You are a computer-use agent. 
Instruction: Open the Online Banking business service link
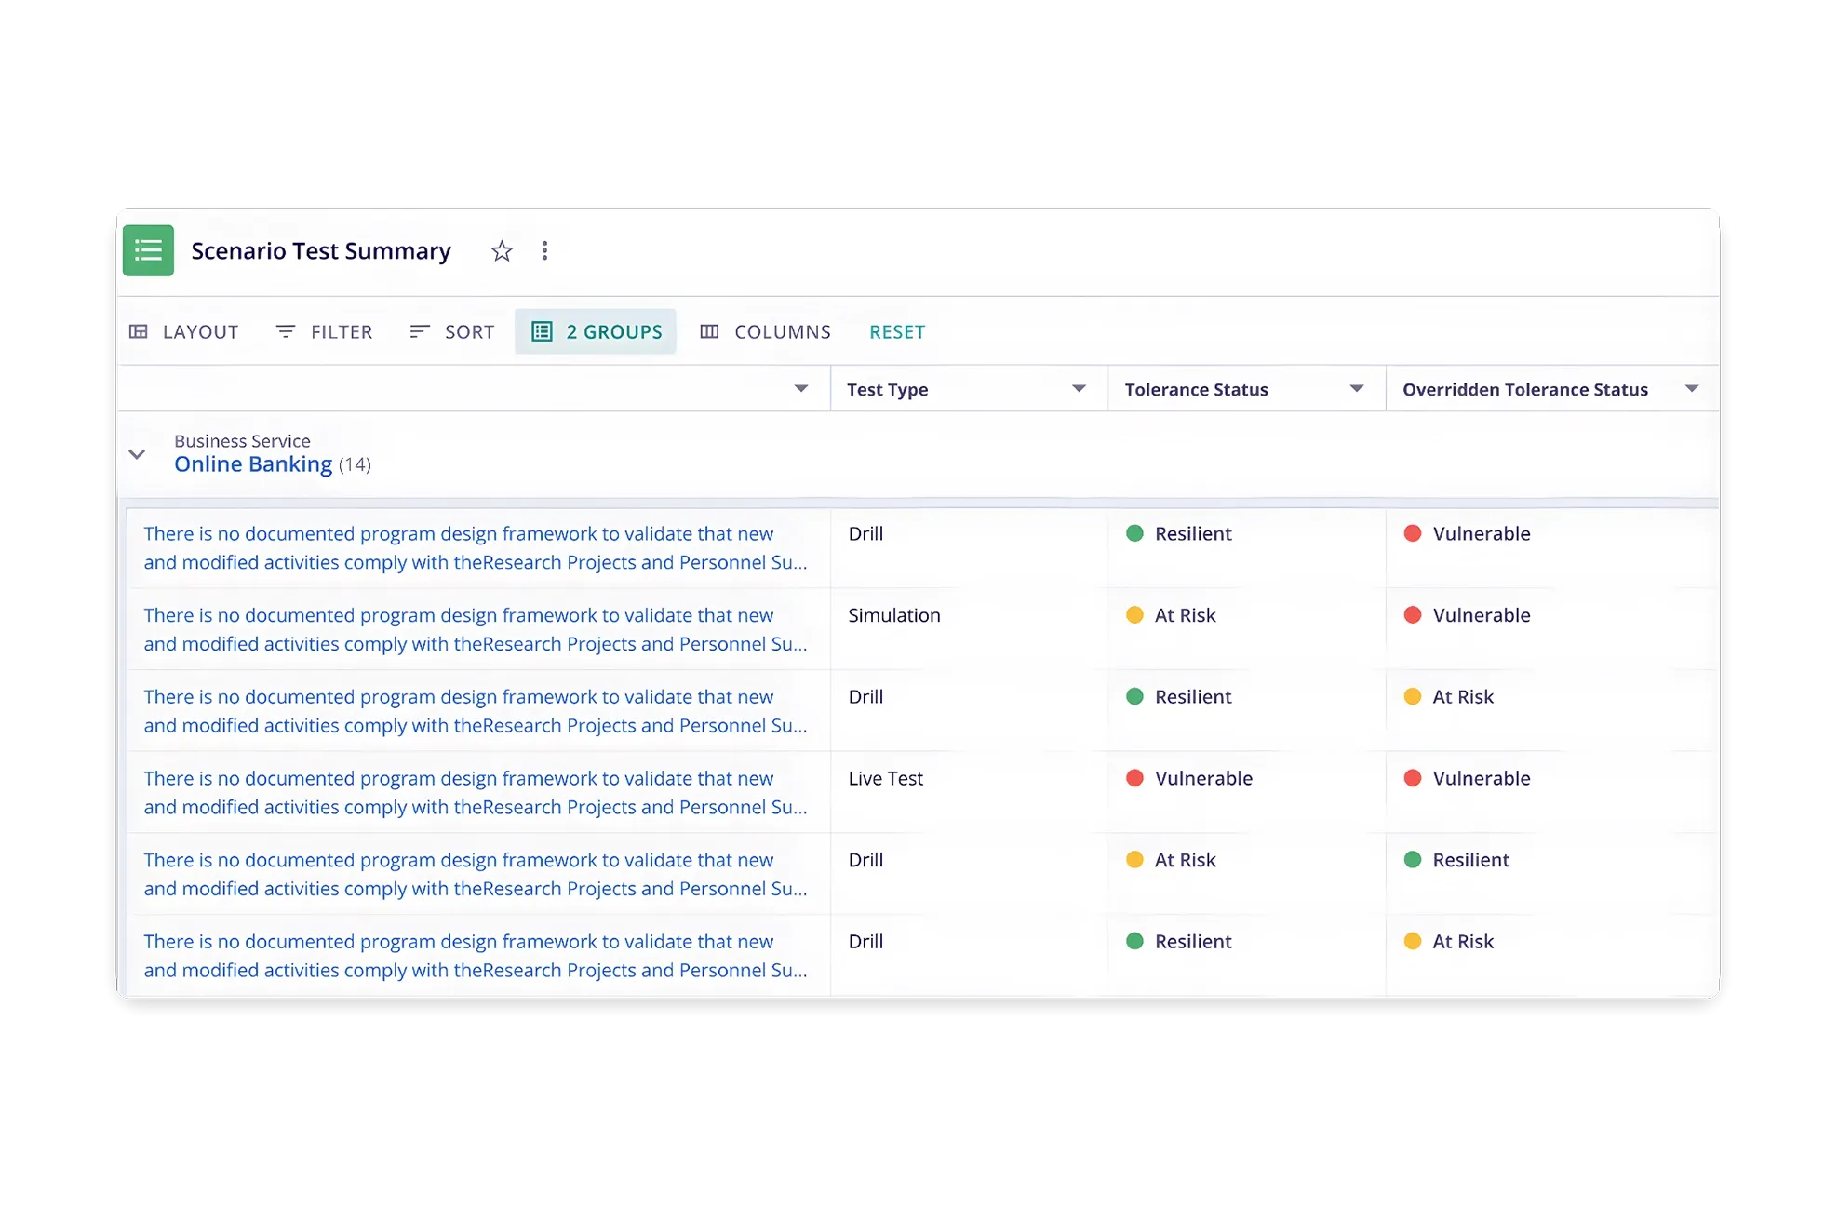(253, 464)
